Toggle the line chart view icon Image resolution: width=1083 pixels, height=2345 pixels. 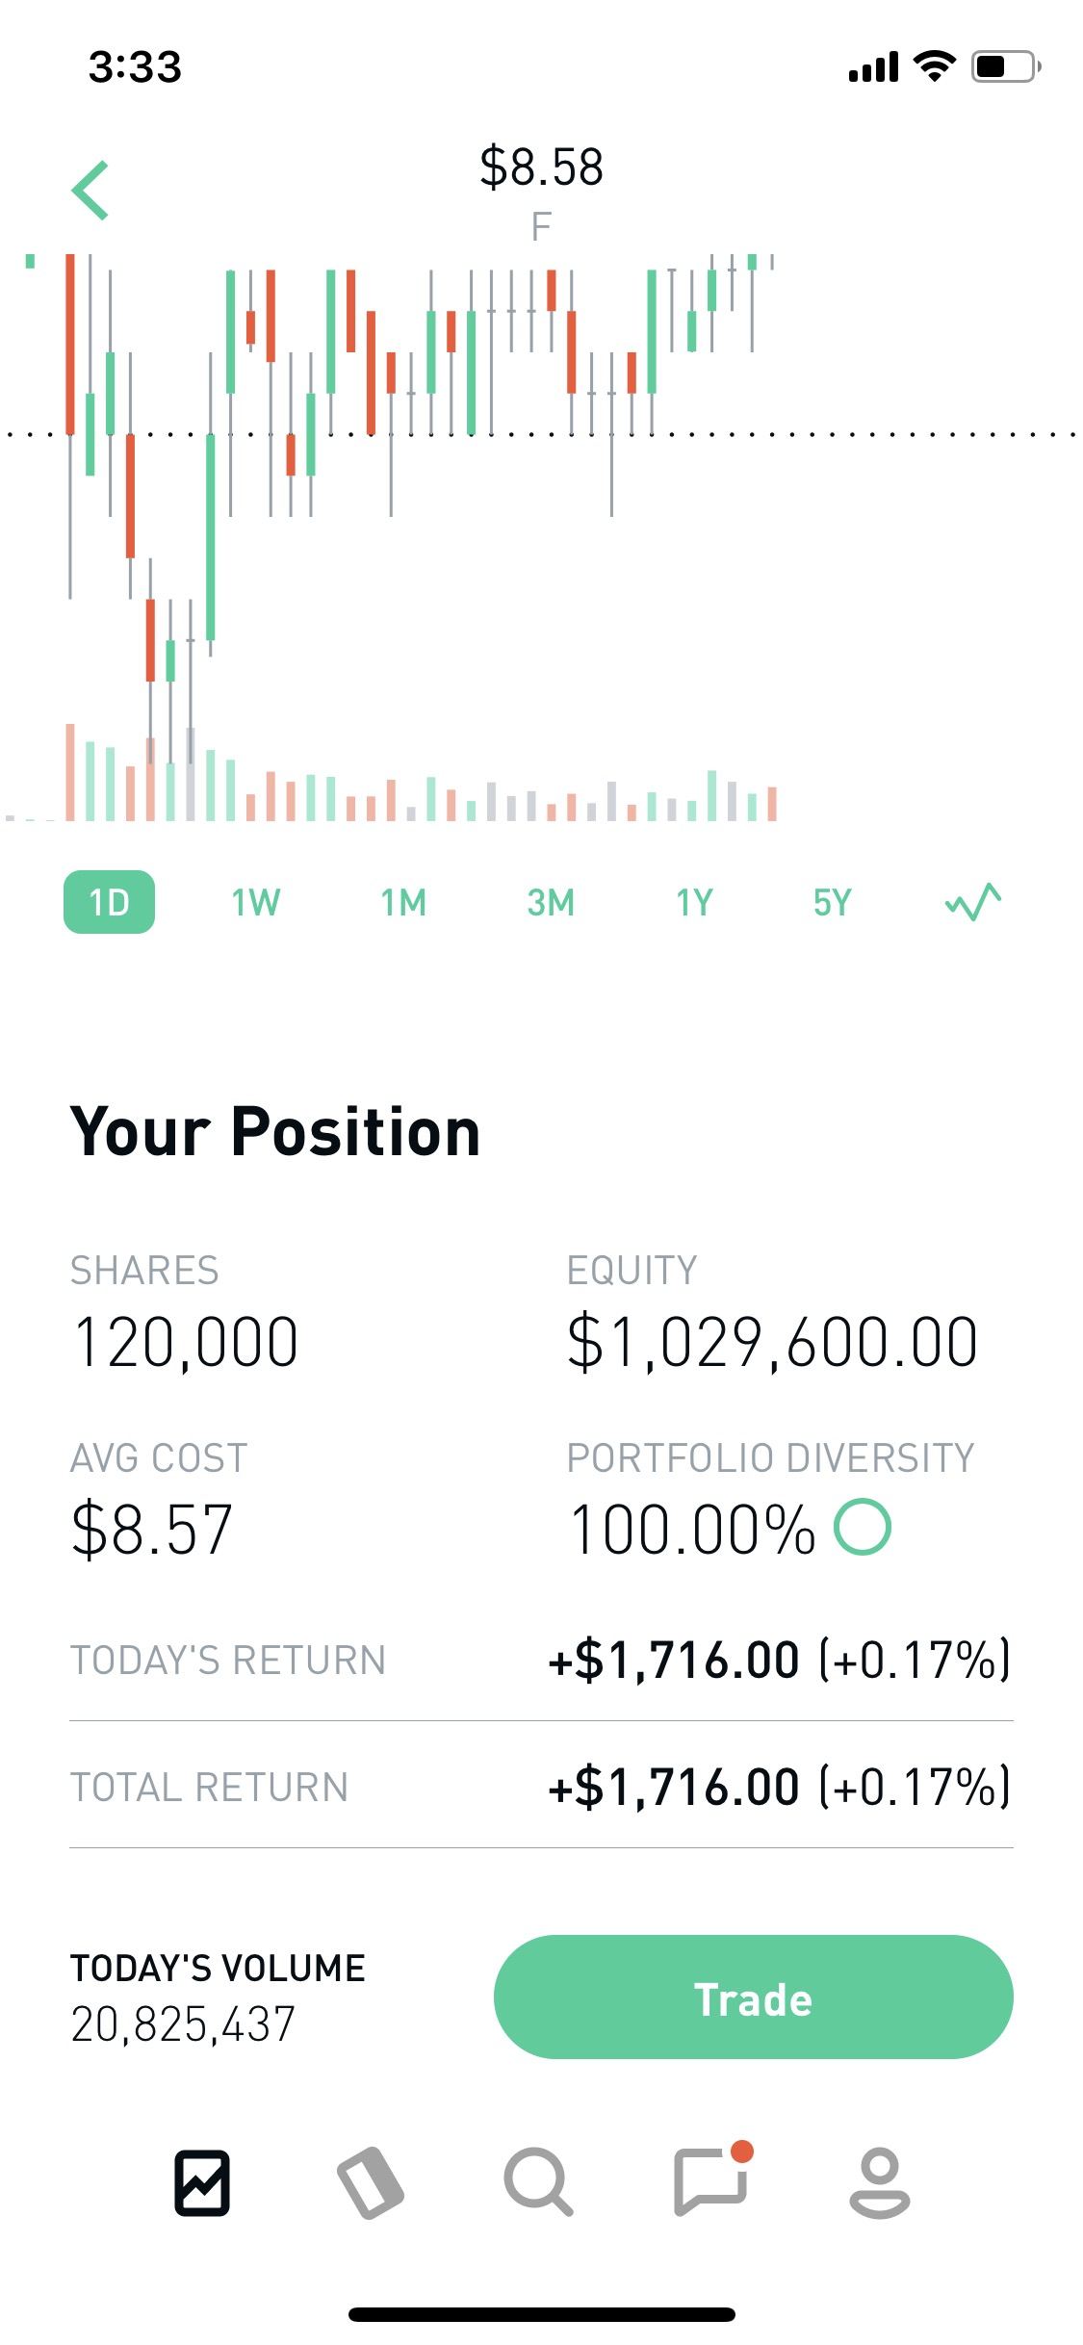click(x=972, y=902)
